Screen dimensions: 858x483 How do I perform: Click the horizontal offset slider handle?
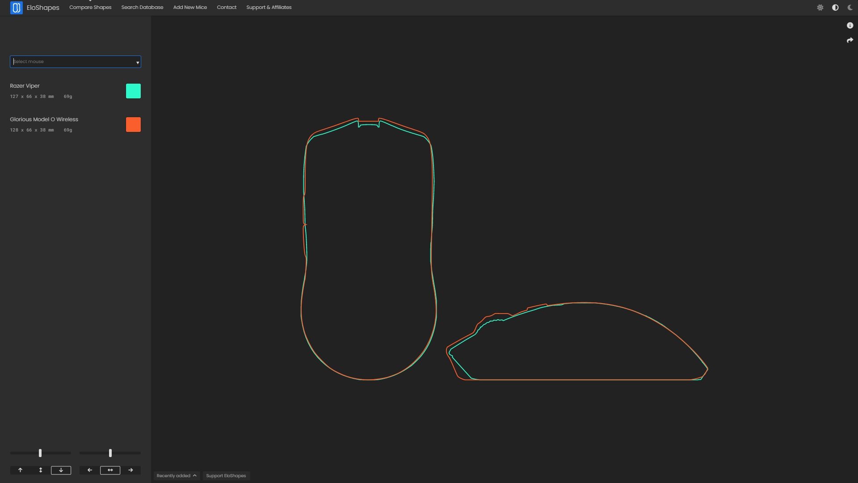click(x=110, y=453)
